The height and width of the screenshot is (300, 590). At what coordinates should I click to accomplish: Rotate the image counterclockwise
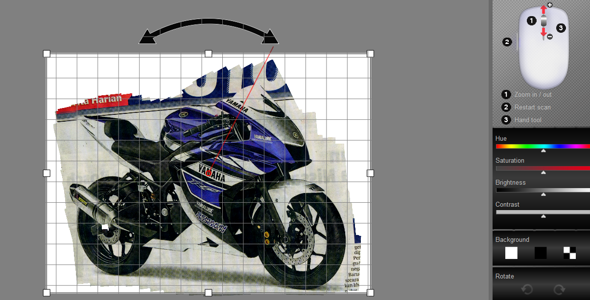[x=527, y=290]
